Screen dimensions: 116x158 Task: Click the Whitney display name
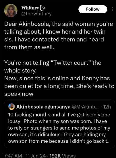click(30, 8)
